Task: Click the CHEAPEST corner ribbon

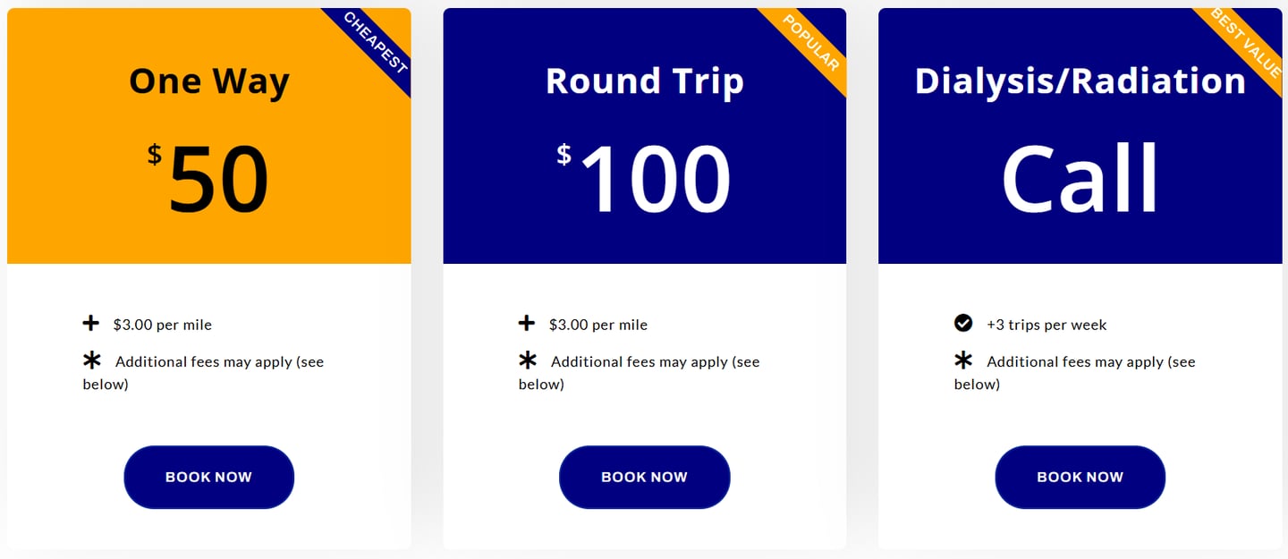Action: tap(377, 42)
